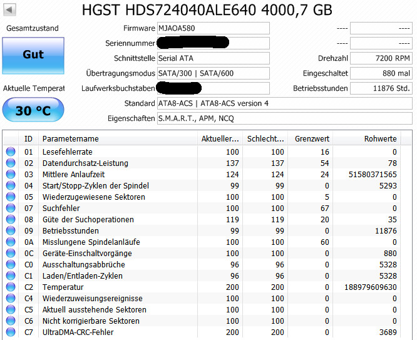Select parameter name Suchfehler

[61, 208]
